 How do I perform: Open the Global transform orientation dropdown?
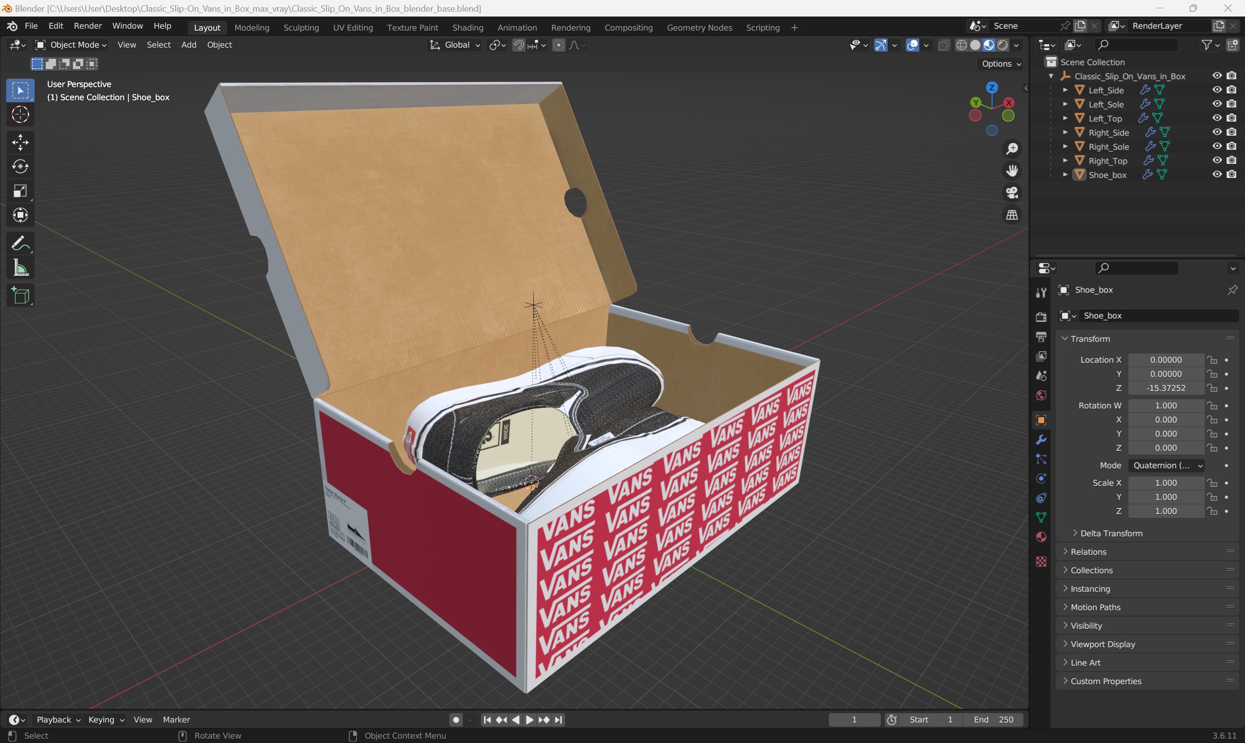point(455,45)
